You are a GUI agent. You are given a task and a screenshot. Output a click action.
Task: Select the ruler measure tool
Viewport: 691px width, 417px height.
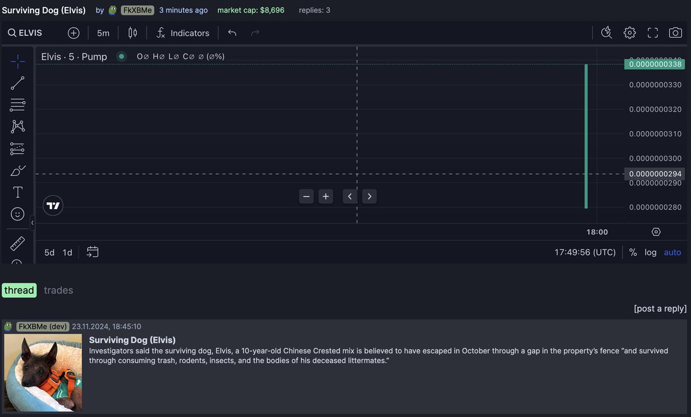18,244
